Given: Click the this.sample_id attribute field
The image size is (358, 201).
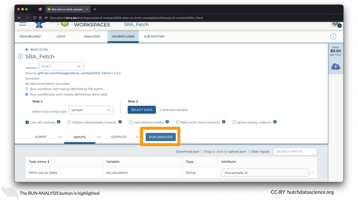Looking at the screenshot, I should click(265, 173).
